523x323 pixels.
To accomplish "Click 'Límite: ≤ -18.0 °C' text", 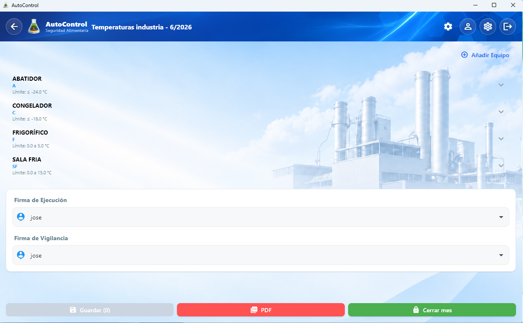I will 30,119.
